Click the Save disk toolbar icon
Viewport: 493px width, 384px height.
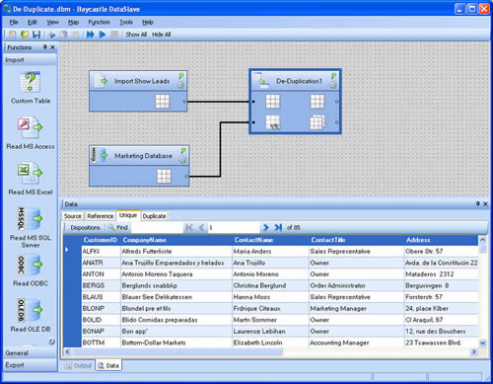point(36,35)
